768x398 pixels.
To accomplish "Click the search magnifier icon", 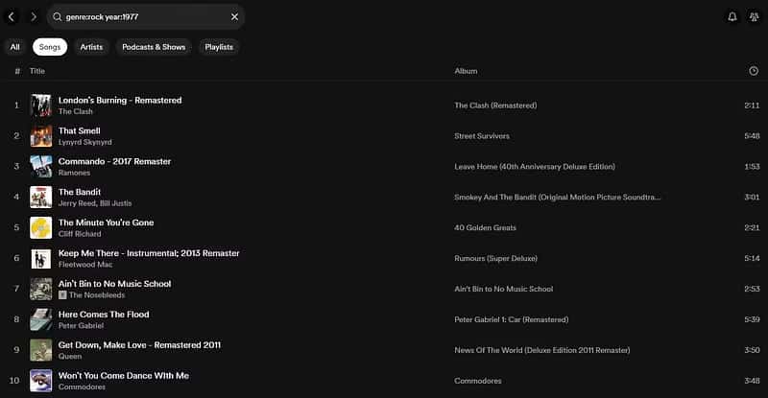I will coord(58,16).
